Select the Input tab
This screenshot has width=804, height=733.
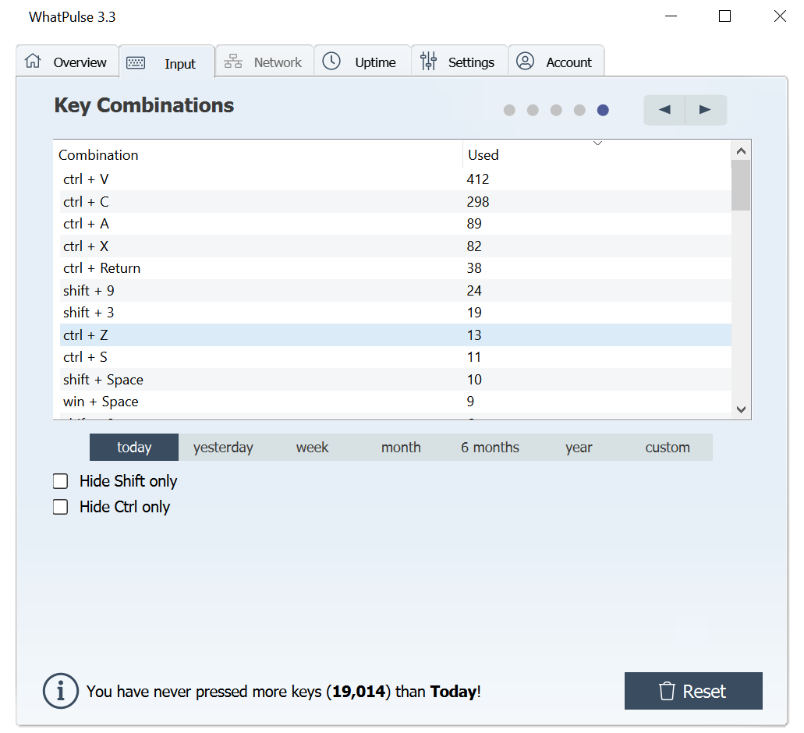click(x=167, y=62)
